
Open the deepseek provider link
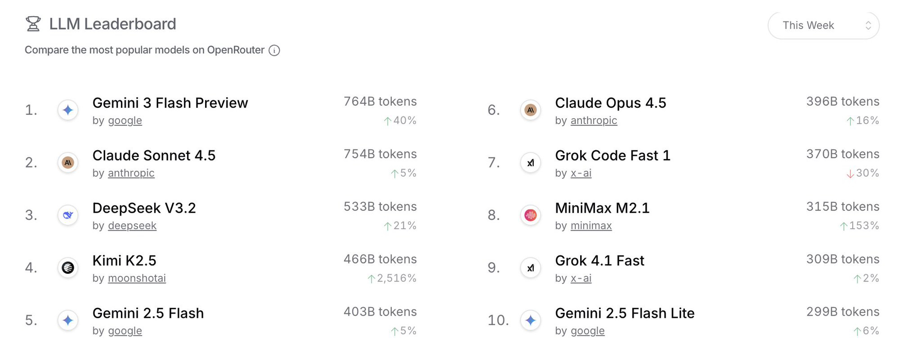(132, 226)
